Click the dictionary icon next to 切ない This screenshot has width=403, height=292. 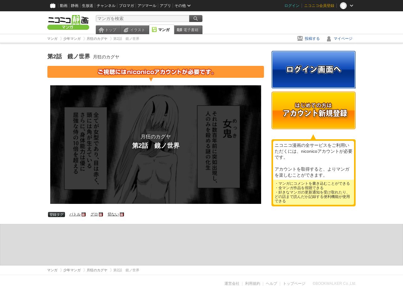click(x=122, y=215)
